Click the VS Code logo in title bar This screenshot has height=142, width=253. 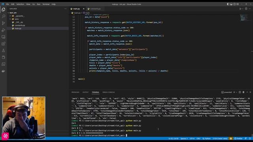pos(3,4)
